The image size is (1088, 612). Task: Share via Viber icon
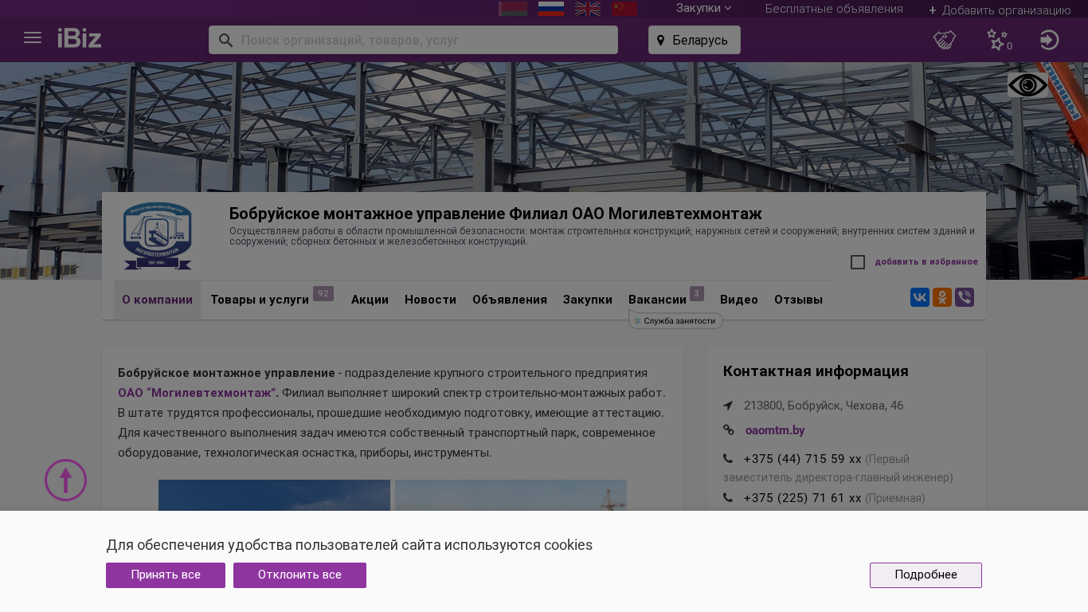tap(965, 297)
